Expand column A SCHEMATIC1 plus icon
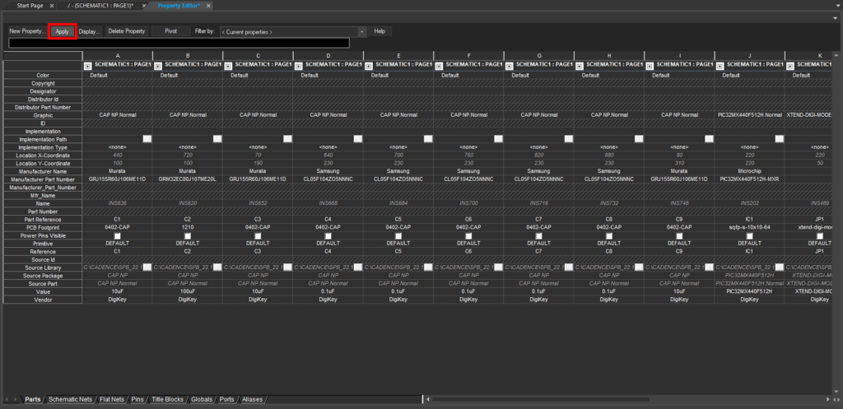The width and height of the screenshot is (843, 409). [x=87, y=66]
